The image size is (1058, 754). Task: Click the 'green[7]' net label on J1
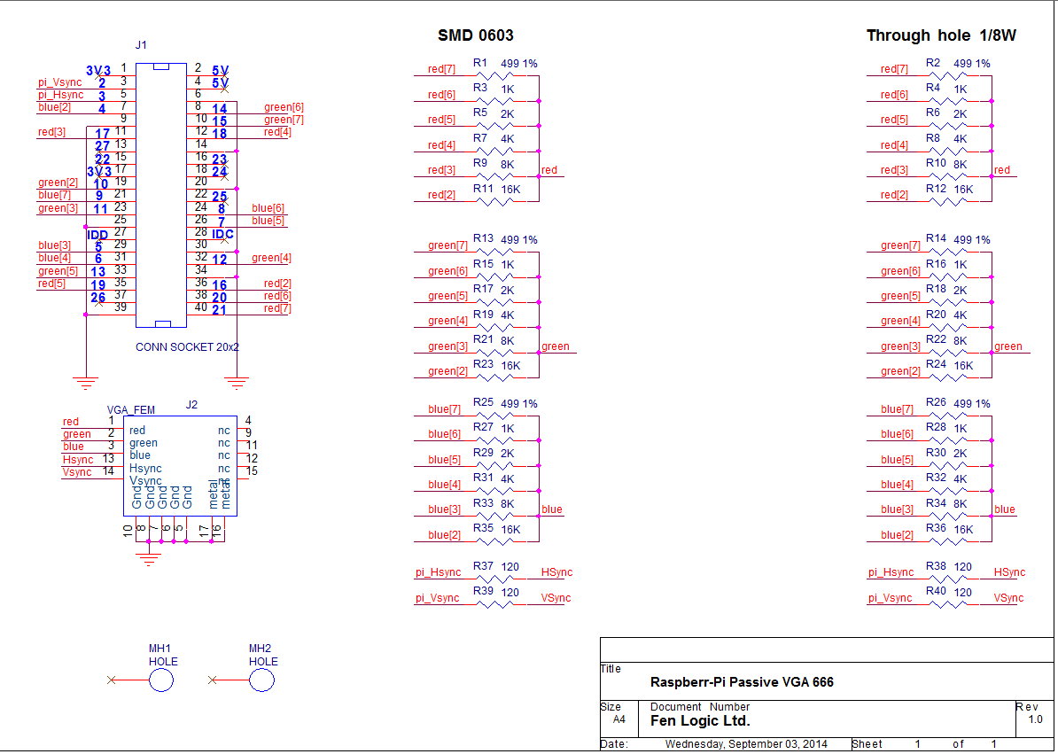tap(284, 120)
